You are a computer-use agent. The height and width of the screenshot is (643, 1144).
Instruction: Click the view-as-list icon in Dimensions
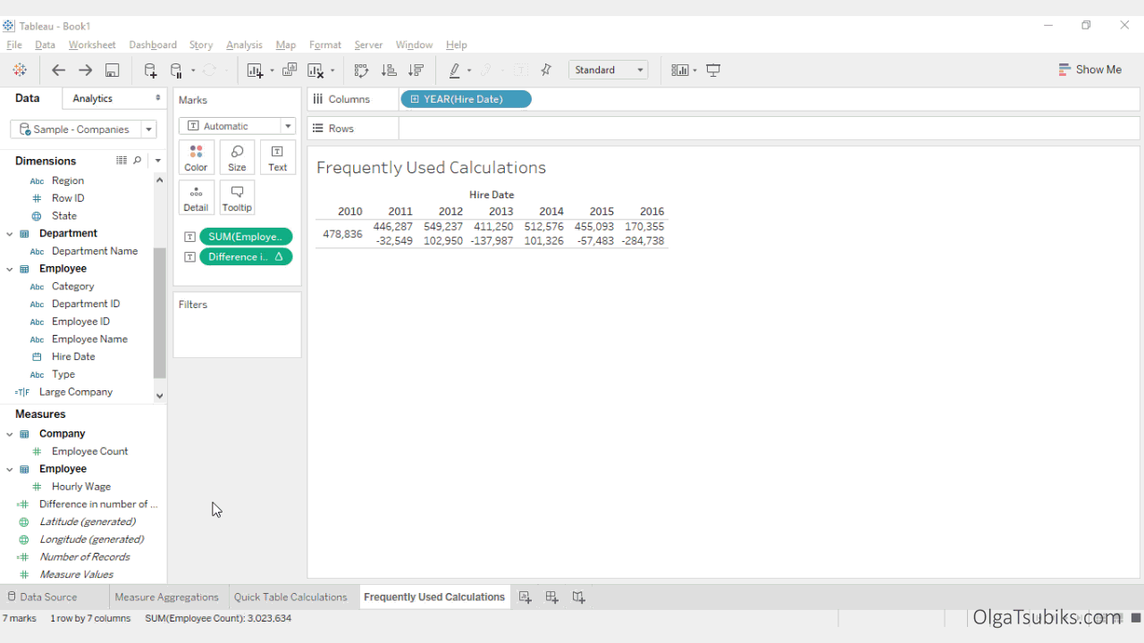click(122, 161)
